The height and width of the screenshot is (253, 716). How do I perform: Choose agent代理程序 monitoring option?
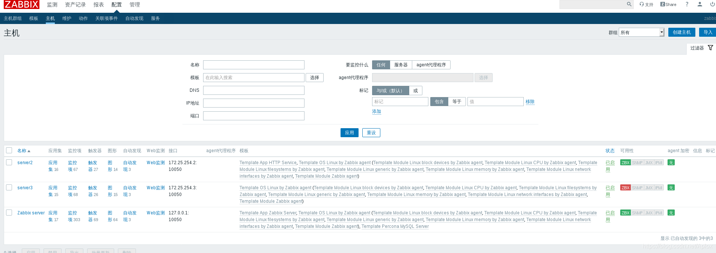(431, 65)
